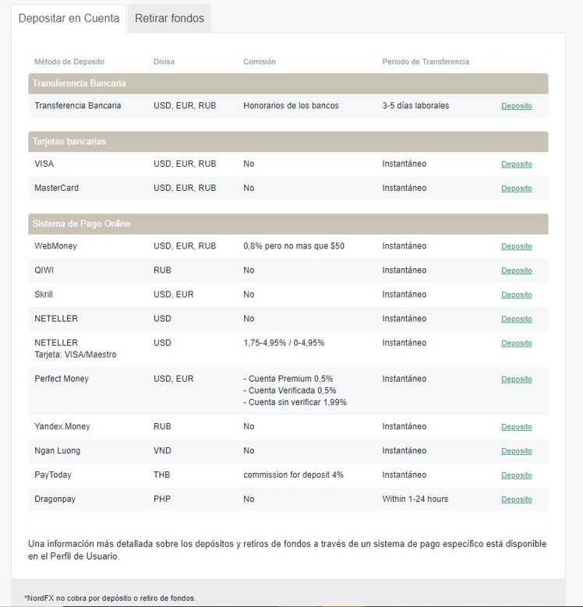Click Deposito for NETELLER with no commission
Screen dimensions: 583x607
[x=517, y=319]
